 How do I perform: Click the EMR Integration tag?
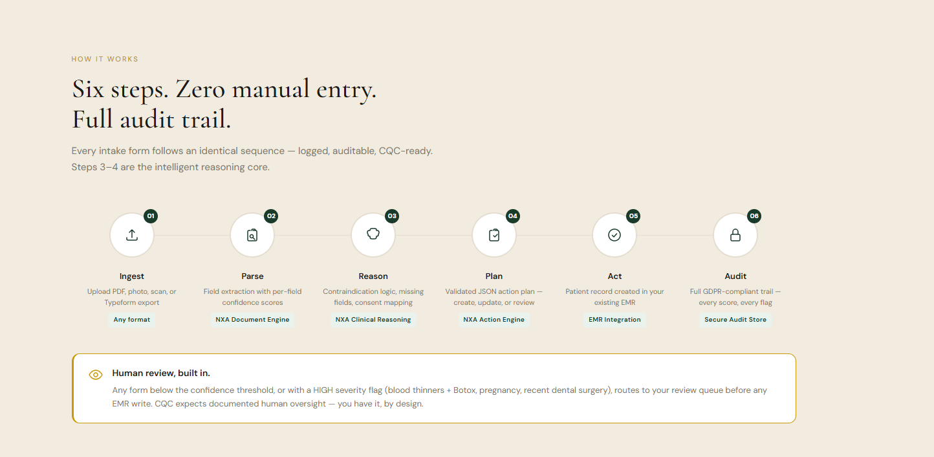point(614,320)
